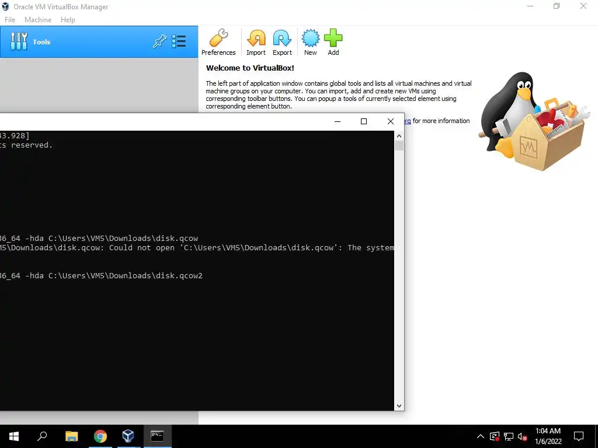Click 'Welcome to VirtualBox!' heading

(x=250, y=68)
